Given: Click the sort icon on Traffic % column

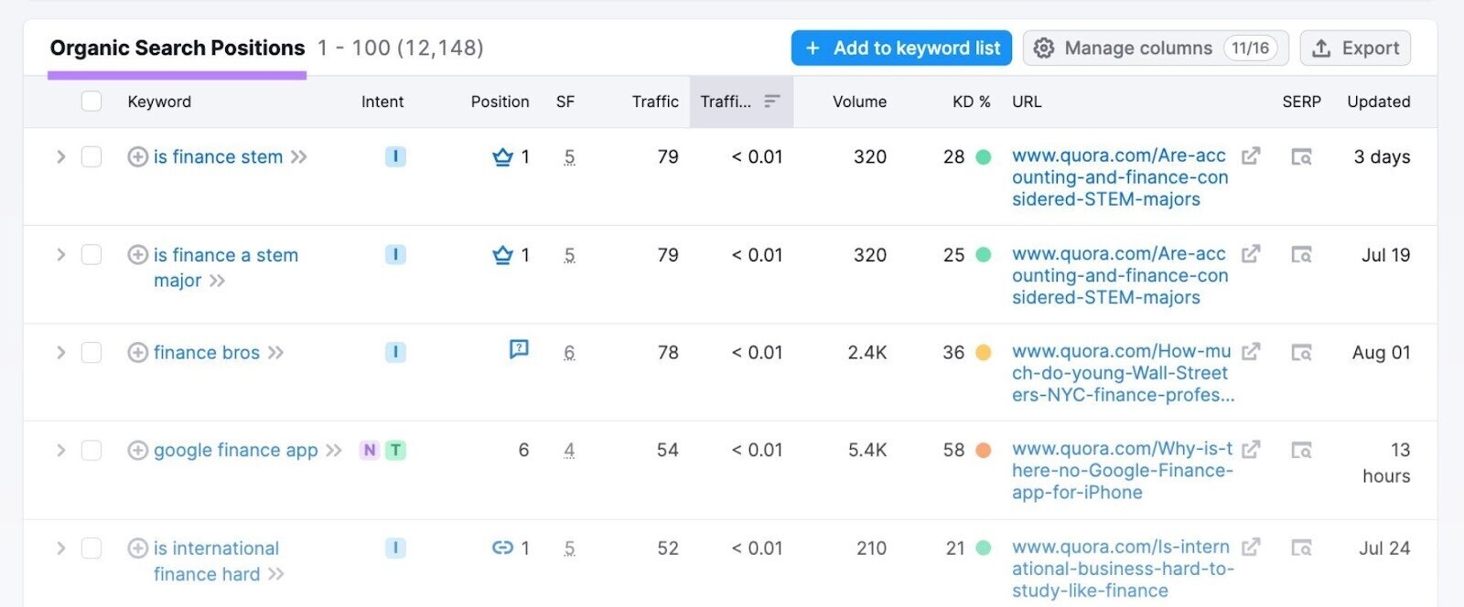Looking at the screenshot, I should tap(772, 101).
